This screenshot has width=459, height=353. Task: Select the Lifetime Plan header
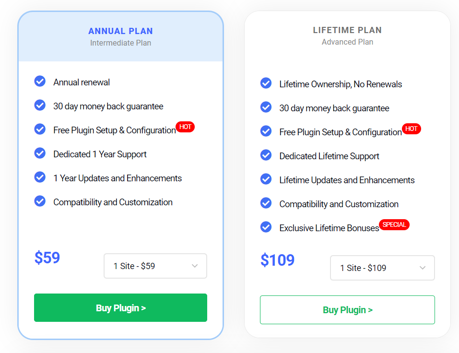pos(347,30)
